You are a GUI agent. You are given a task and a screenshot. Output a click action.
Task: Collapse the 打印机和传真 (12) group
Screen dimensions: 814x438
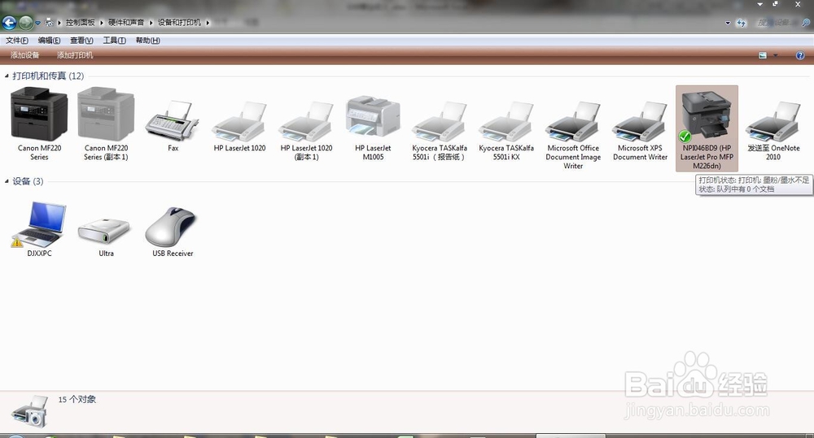click(7, 76)
